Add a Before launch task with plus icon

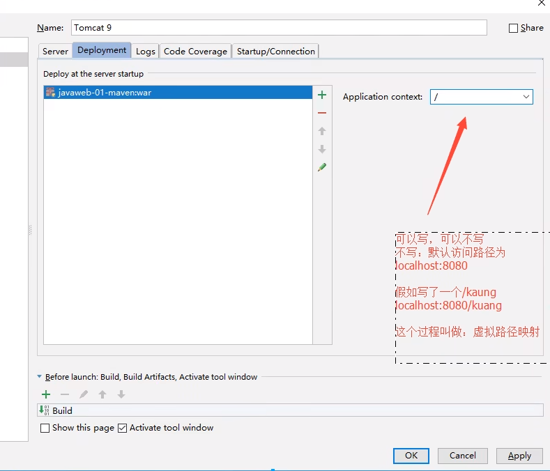click(46, 394)
